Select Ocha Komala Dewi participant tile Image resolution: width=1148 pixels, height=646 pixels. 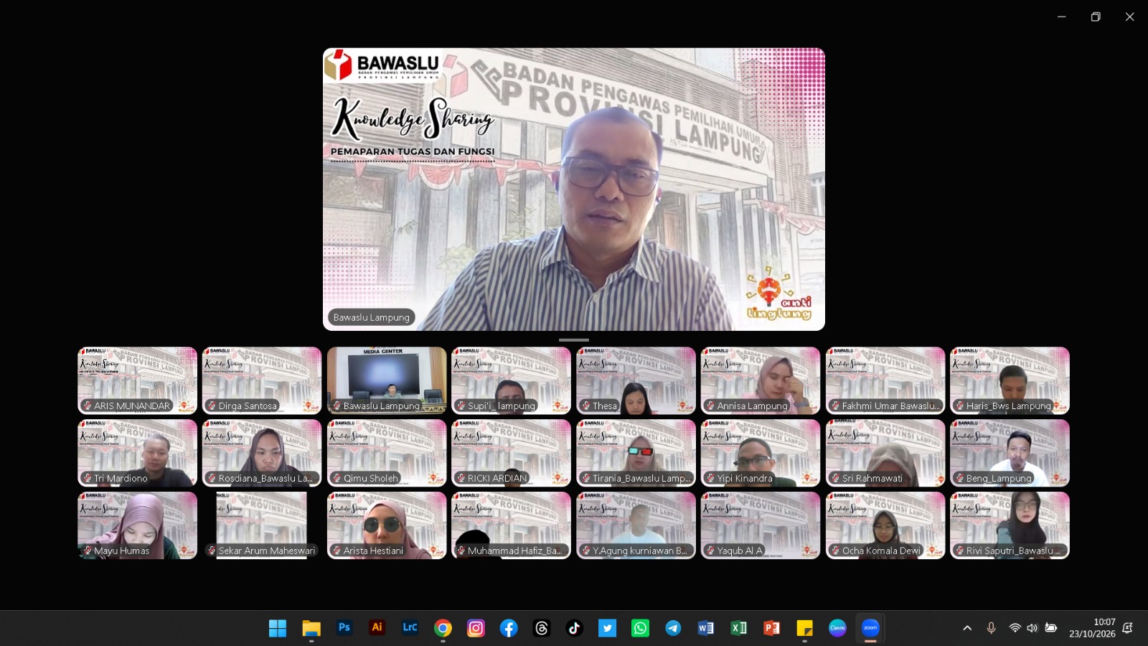pos(885,525)
